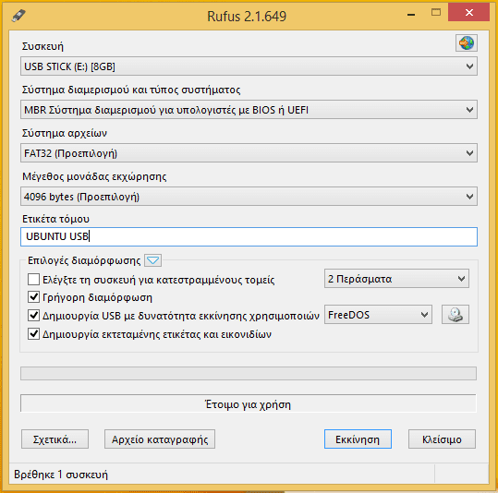The height and width of the screenshot is (493, 498).
Task: Uncheck Γρήγορη διαμόρφωση quick format
Action: (33, 297)
